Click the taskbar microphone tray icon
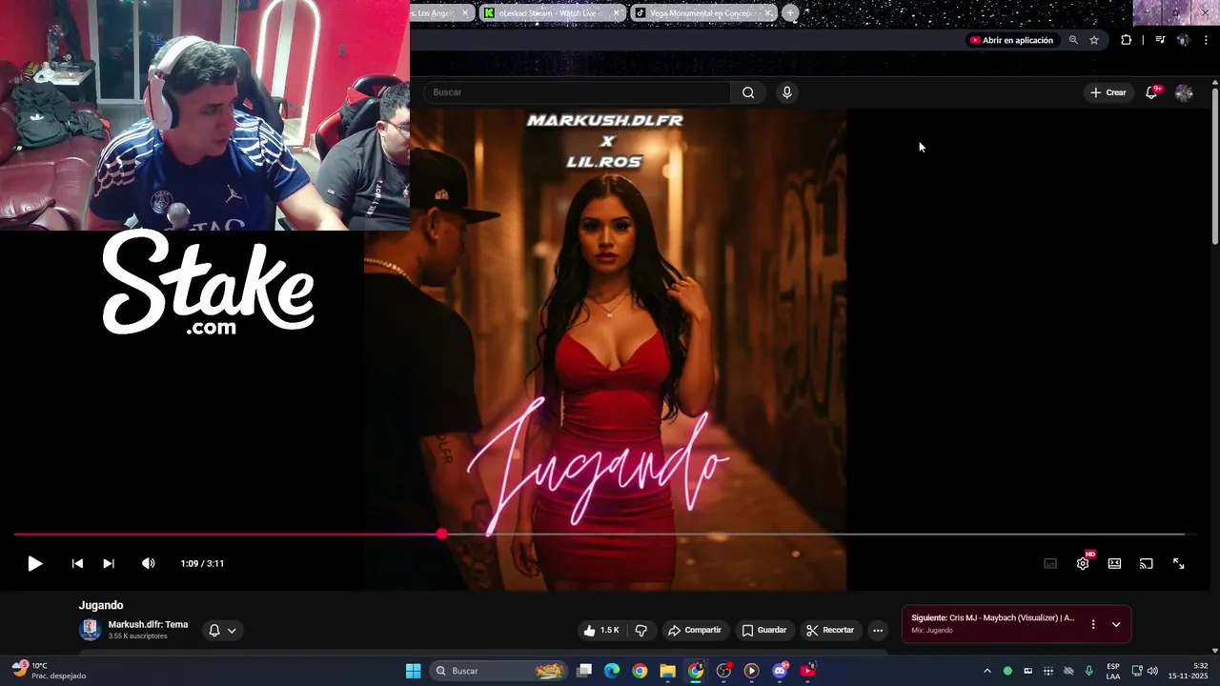The width and height of the screenshot is (1220, 686). point(1088,671)
